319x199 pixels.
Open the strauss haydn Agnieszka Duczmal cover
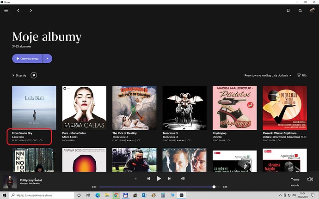(285, 160)
